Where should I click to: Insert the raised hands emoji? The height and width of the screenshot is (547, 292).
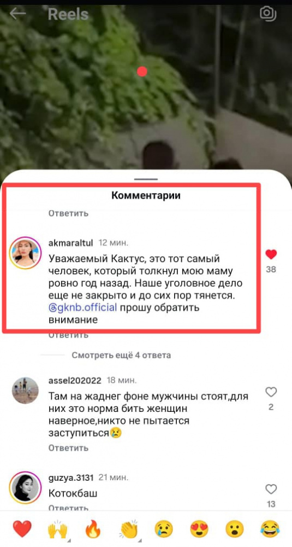tap(57, 529)
